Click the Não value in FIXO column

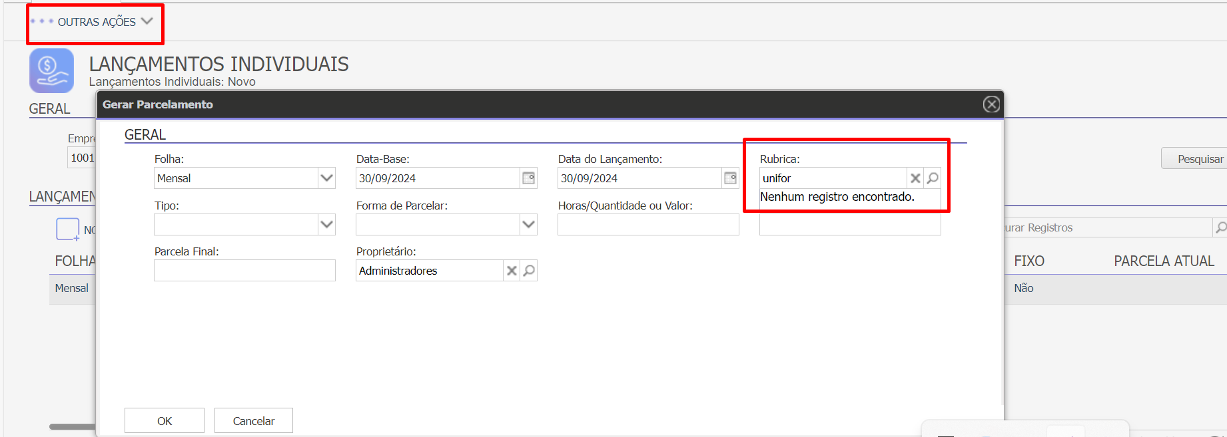click(1024, 288)
